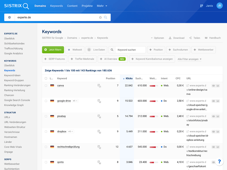Open the apps grid icon next to Janis
Viewport: 227px width, 170px height.
[202, 6]
